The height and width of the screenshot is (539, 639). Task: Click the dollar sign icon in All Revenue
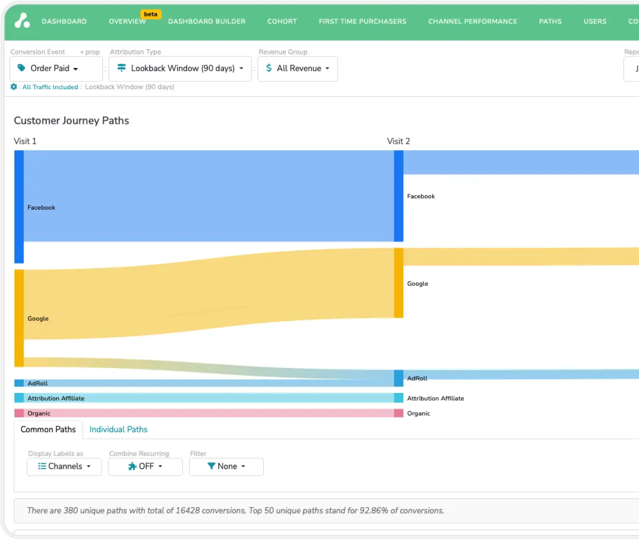pyautogui.click(x=269, y=68)
